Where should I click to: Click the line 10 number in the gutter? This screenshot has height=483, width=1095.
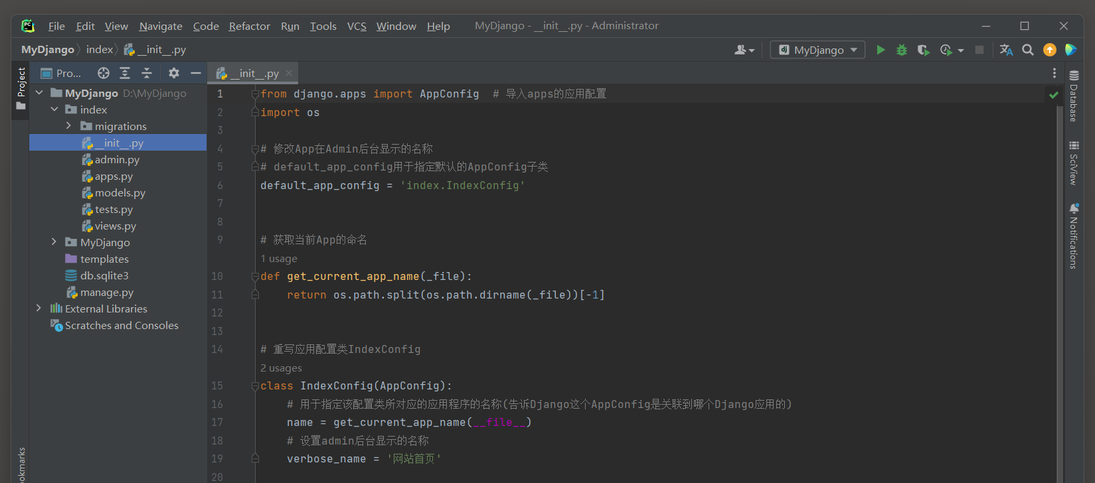[217, 277]
